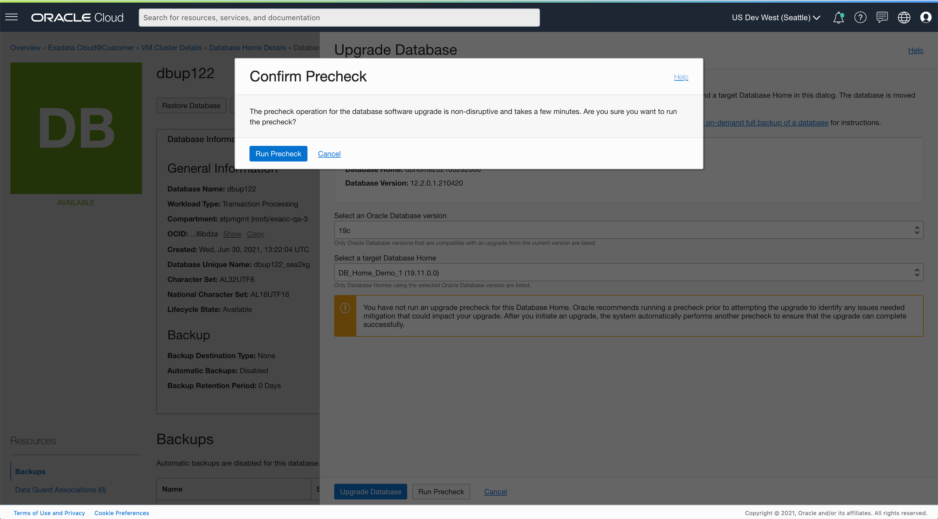Click the large DB database icon
This screenshot has width=938, height=519.
click(x=76, y=128)
